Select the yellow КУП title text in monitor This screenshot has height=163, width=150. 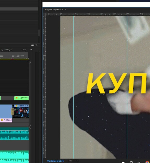(x=116, y=83)
